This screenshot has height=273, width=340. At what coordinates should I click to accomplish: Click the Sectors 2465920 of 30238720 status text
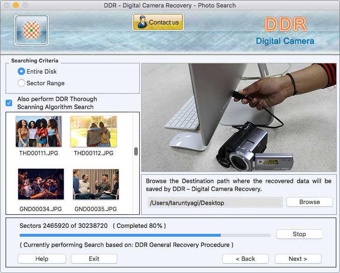pyautogui.click(x=63, y=226)
